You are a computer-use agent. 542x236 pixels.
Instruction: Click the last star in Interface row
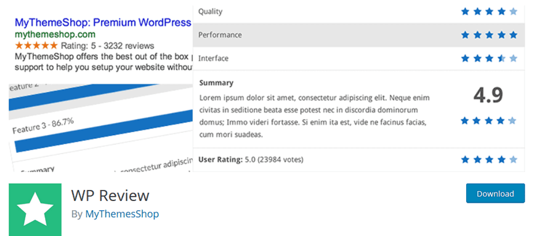click(x=513, y=58)
